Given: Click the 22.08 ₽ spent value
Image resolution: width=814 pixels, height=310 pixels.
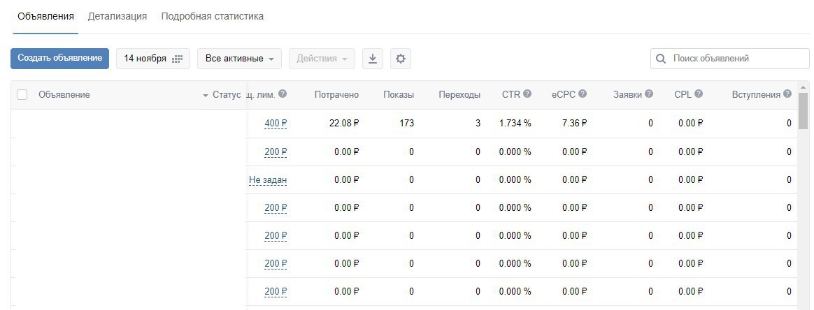Looking at the screenshot, I should coord(343,124).
